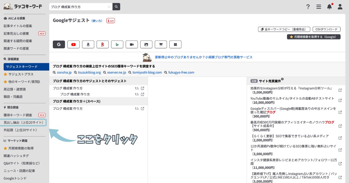The image size is (349, 183).
Task: Open ニュース・話題の記事 in sidebar
Action: coord(19,171)
